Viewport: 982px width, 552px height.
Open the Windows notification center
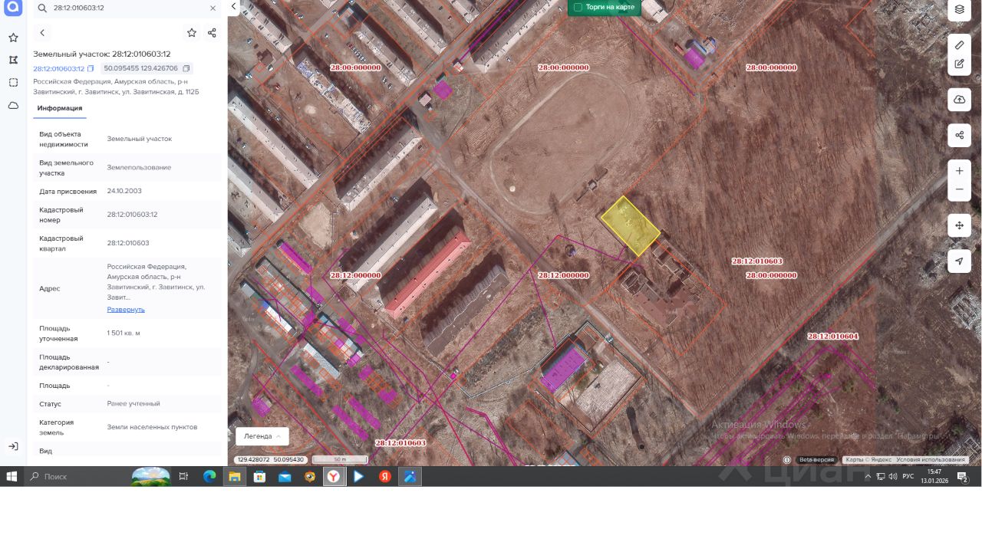[963, 477]
